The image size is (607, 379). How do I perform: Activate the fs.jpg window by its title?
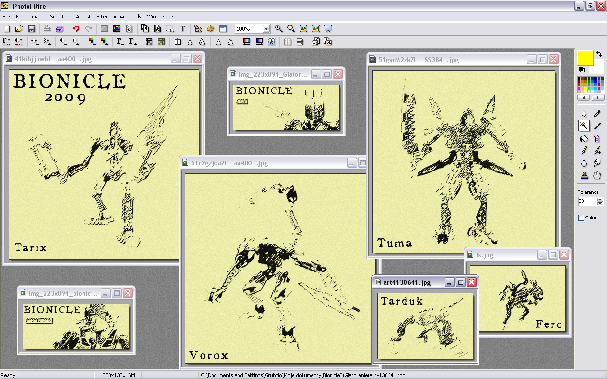[485, 255]
